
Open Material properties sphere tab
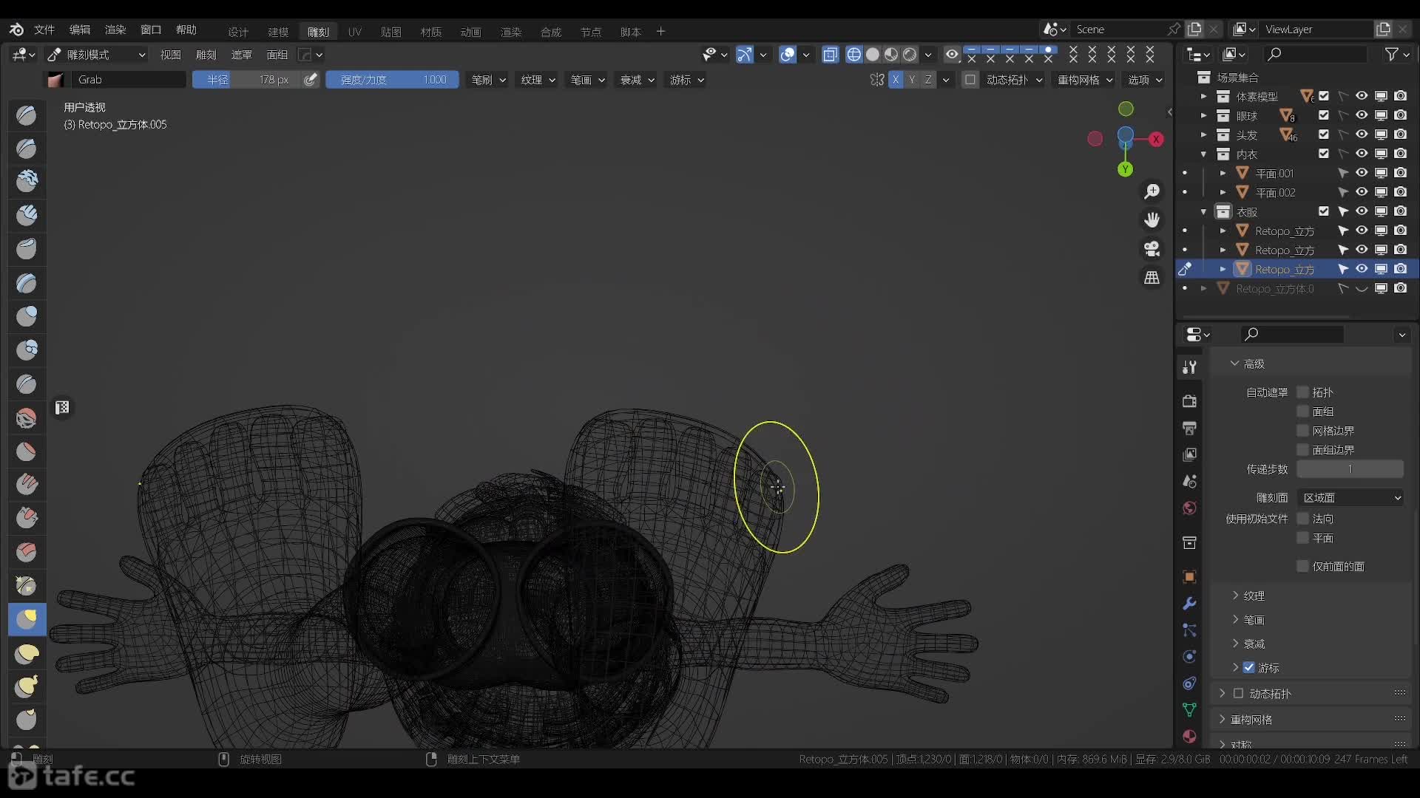tap(1189, 736)
